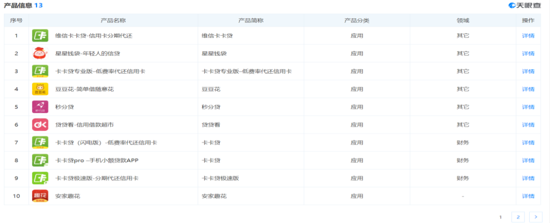Click row number 10
Image resolution: width=550 pixels, height=223 pixels.
(x=16, y=196)
